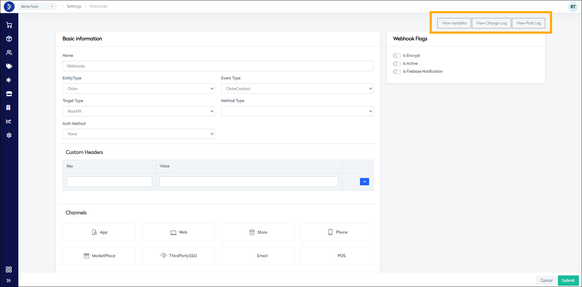The image size is (582, 287).
Task: Turn on the Is Active switch
Action: (x=397, y=64)
